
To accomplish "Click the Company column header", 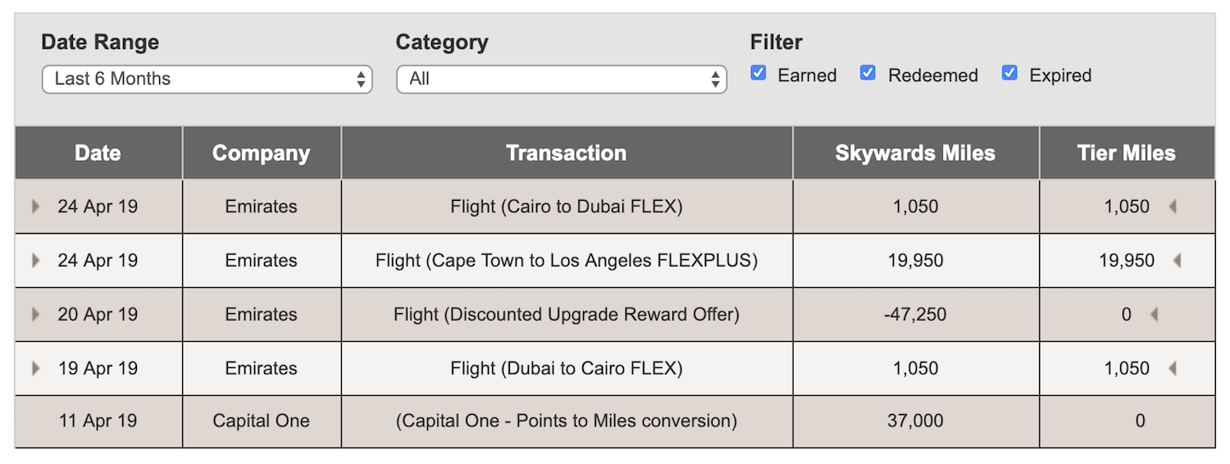I will 261,153.
